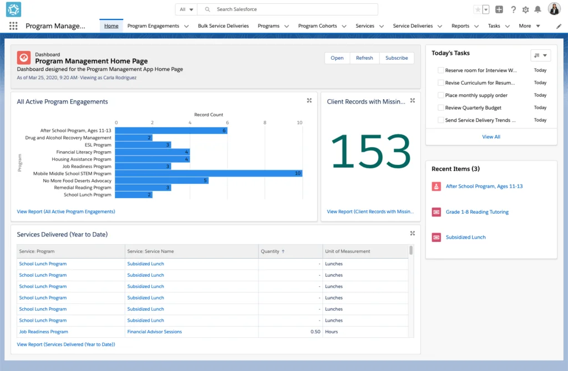Open Grade 1-8 Reading Tutoring recent item
568x371 pixels.
[x=477, y=212]
